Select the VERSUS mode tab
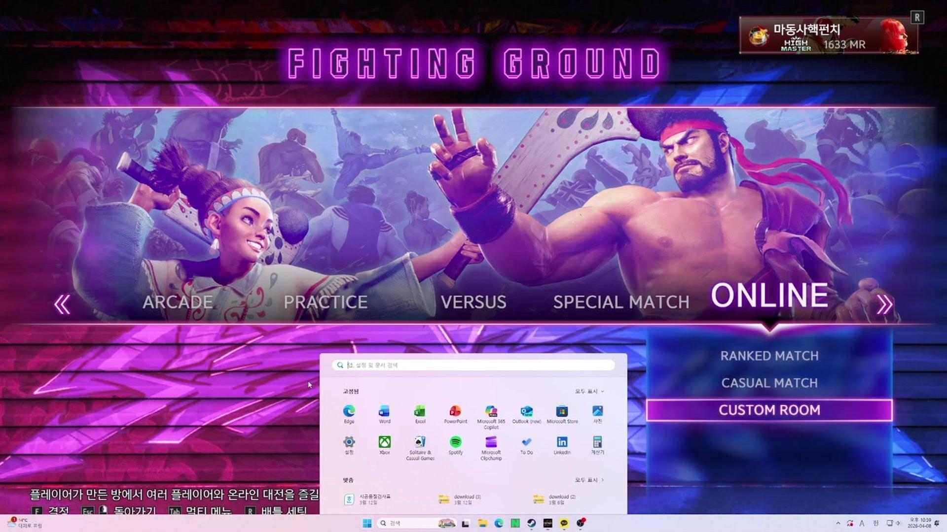 (x=473, y=302)
